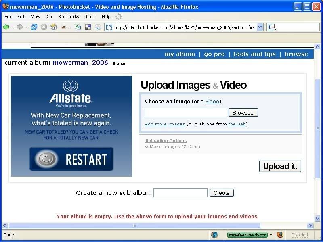Image resolution: width=323 pixels, height=242 pixels.
Task: Click the Firefox throbber icon by Help
Action: click(x=118, y=17)
